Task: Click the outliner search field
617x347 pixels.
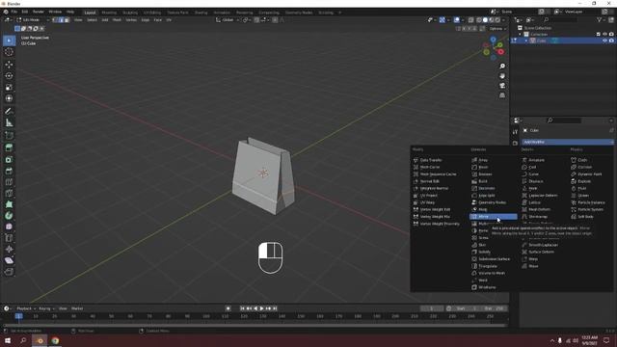Action: pos(560,19)
